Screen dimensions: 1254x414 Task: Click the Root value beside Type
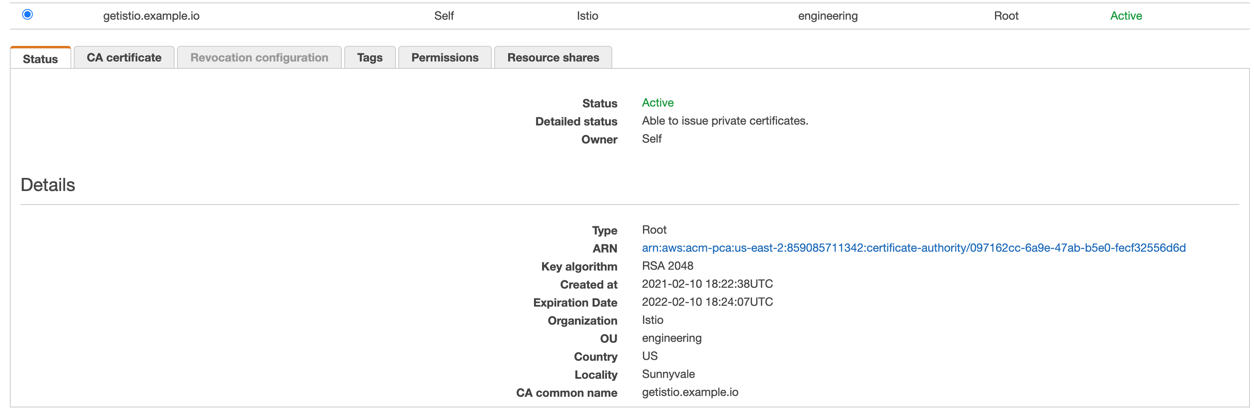coord(654,230)
